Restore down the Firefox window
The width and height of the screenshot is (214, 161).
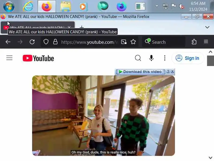(x=197, y=17)
